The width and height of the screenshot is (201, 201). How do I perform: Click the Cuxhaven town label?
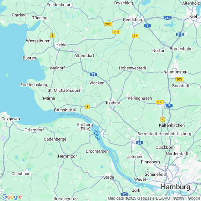pyautogui.click(x=11, y=119)
